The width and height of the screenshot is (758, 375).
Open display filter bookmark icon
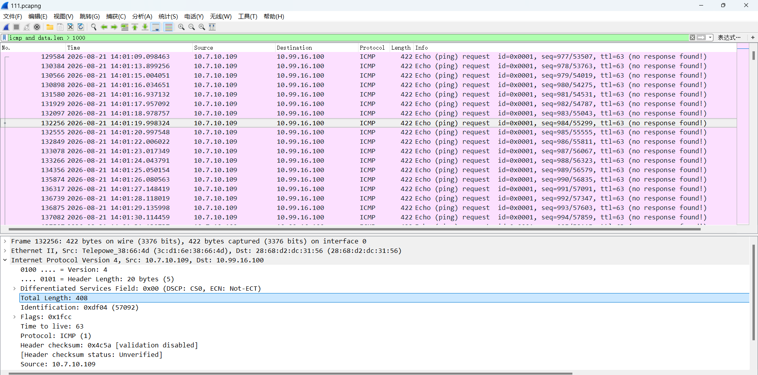4,37
